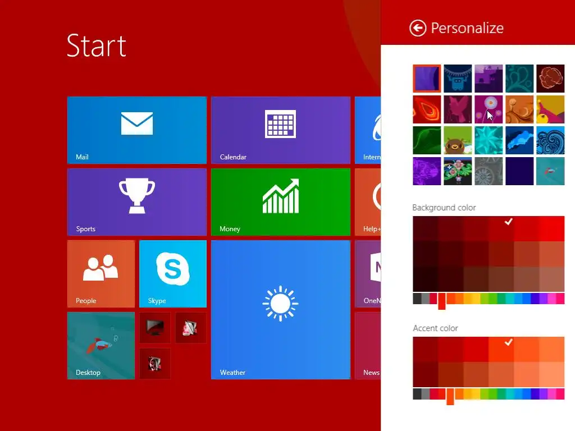Select the purple curved background pattern

427,79
